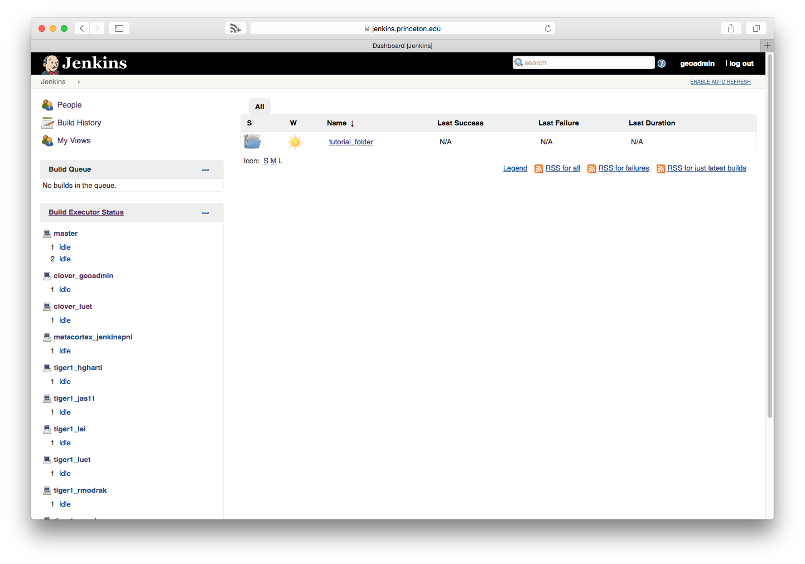Open the People page icon
805x564 pixels.
(47, 105)
